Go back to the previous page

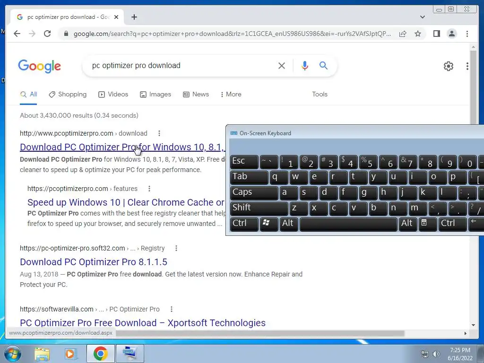click(17, 34)
